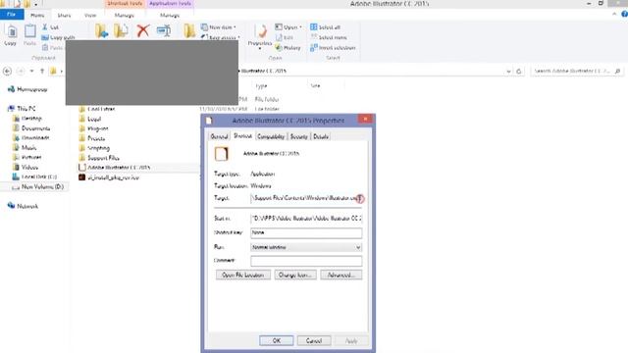Click the Shortcut key field

tap(306, 232)
